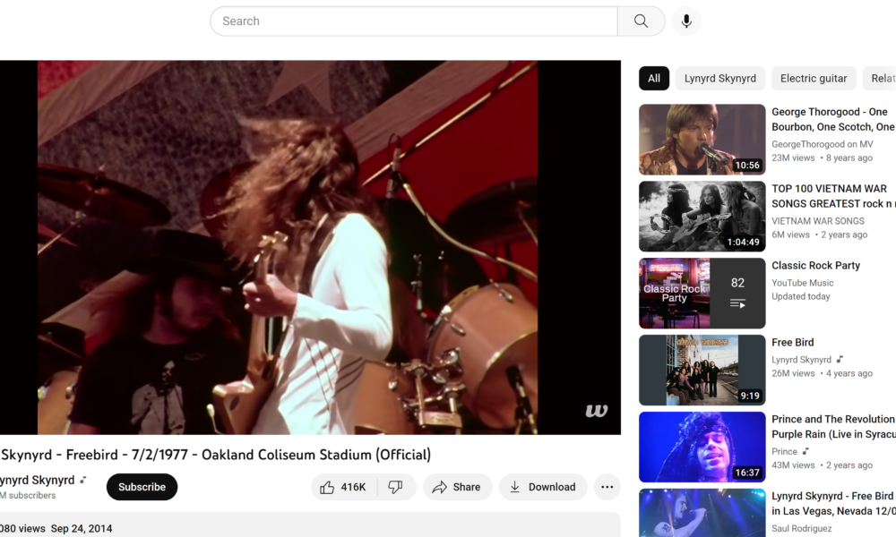Screen dimensions: 896x537
Task: Click the VIETNAM WAR SONGS channel name
Action: tap(818, 221)
